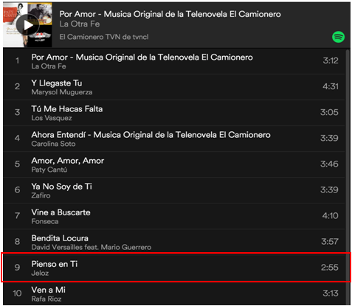Click artist David Versailles feat. Mario Guerrero
The height and width of the screenshot is (306, 352).
[92, 247]
